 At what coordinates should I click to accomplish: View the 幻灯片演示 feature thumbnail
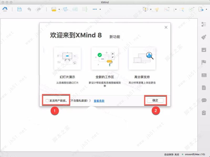point(67,58)
